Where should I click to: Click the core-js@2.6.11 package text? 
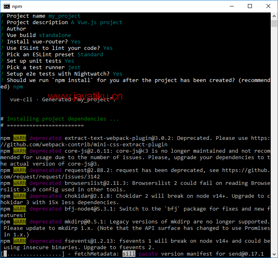89,151
